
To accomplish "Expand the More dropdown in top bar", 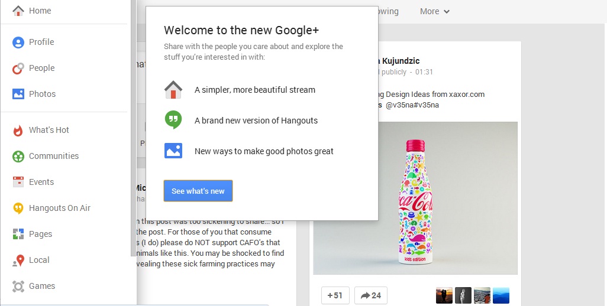I will [x=435, y=11].
